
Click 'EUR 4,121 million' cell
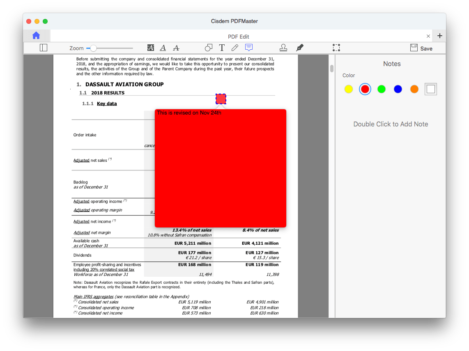pos(260,243)
